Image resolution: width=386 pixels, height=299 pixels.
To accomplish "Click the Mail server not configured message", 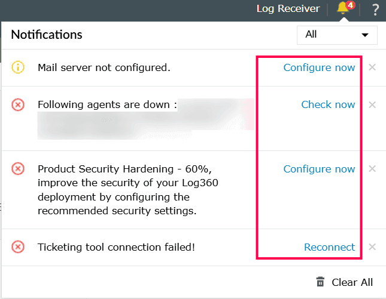I will pos(104,67).
